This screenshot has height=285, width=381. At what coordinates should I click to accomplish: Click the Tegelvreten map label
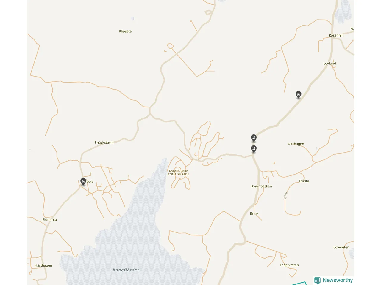[289, 265]
